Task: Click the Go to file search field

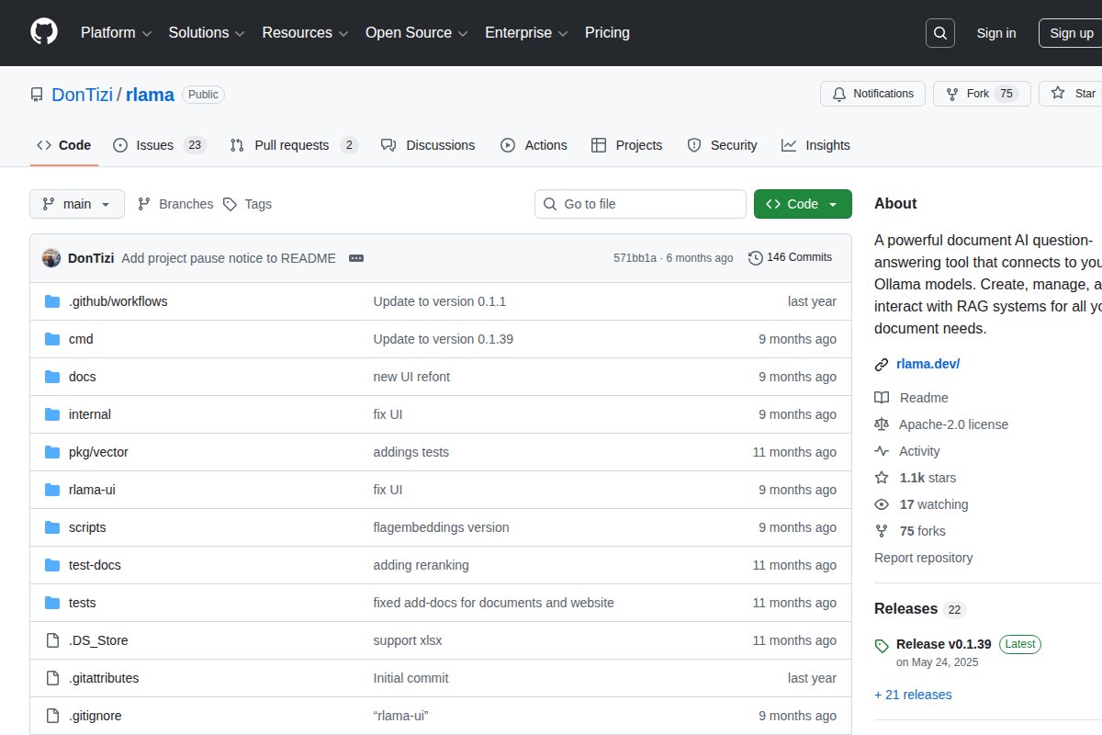Action: coord(640,204)
